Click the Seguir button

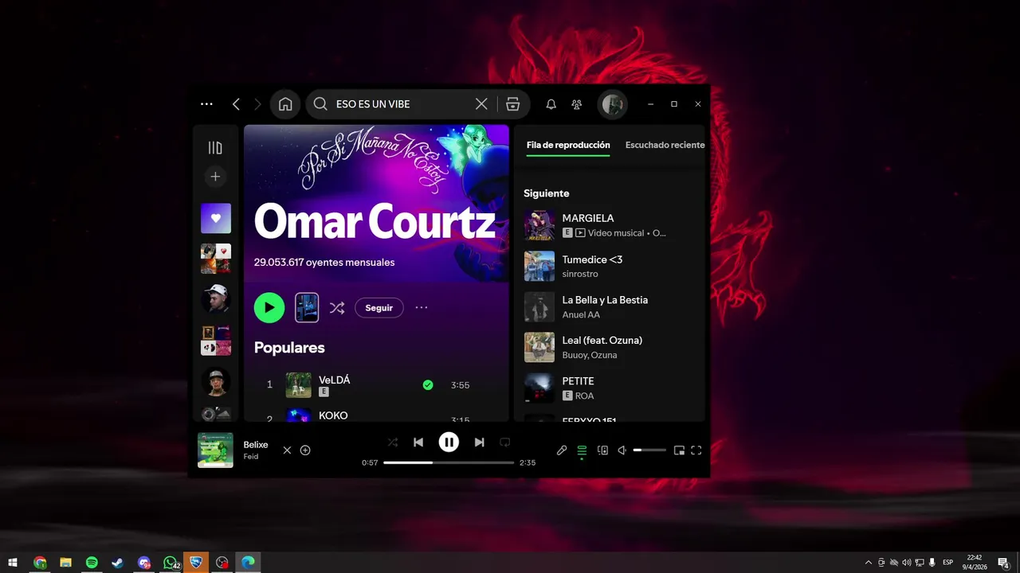(x=379, y=308)
